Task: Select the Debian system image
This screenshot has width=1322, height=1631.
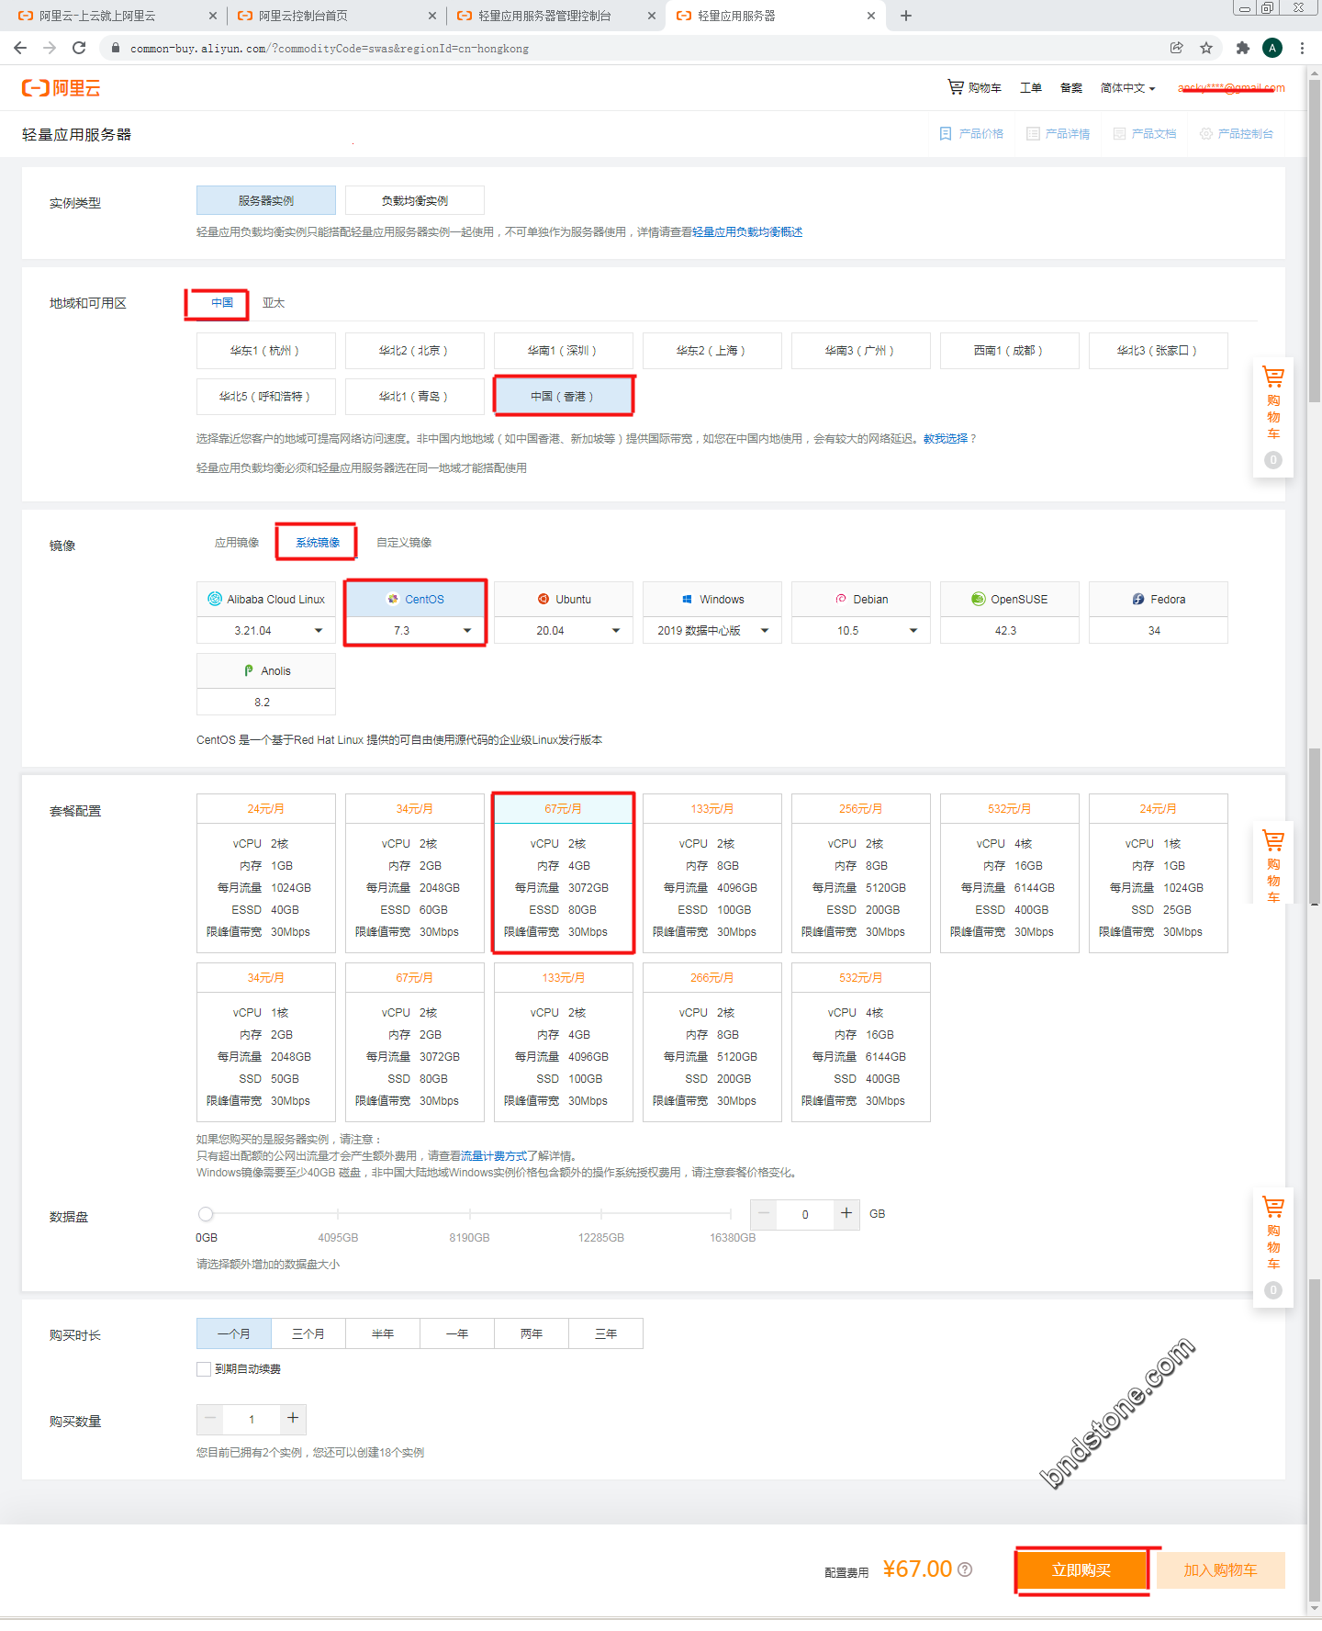Action: tap(861, 599)
